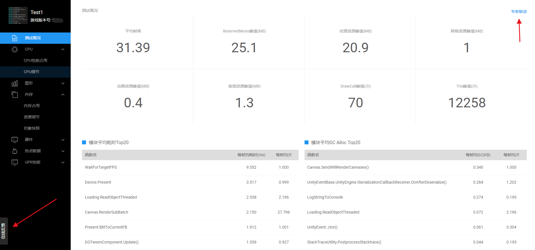The width and height of the screenshot is (535, 250).
Task: Open 热点数据 menu label
Action: point(33,151)
